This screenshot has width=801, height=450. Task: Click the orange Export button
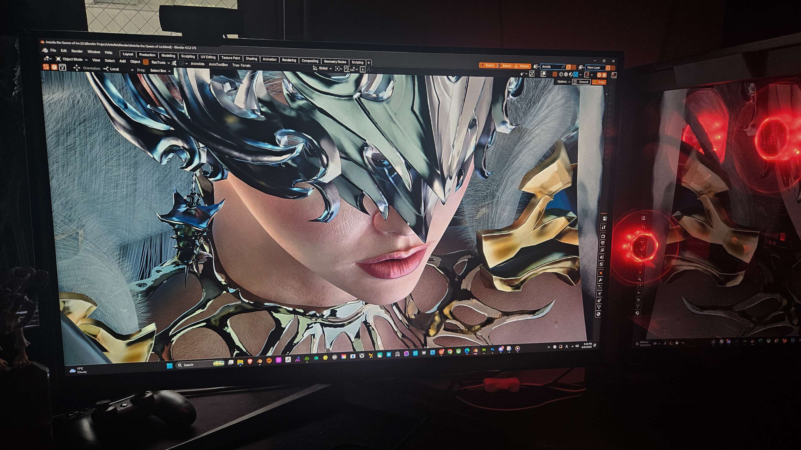coord(487,65)
